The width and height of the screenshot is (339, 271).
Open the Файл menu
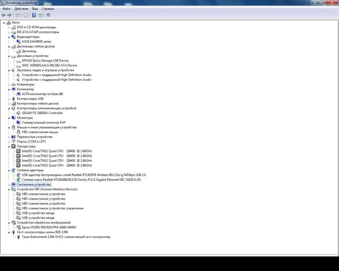point(7,9)
